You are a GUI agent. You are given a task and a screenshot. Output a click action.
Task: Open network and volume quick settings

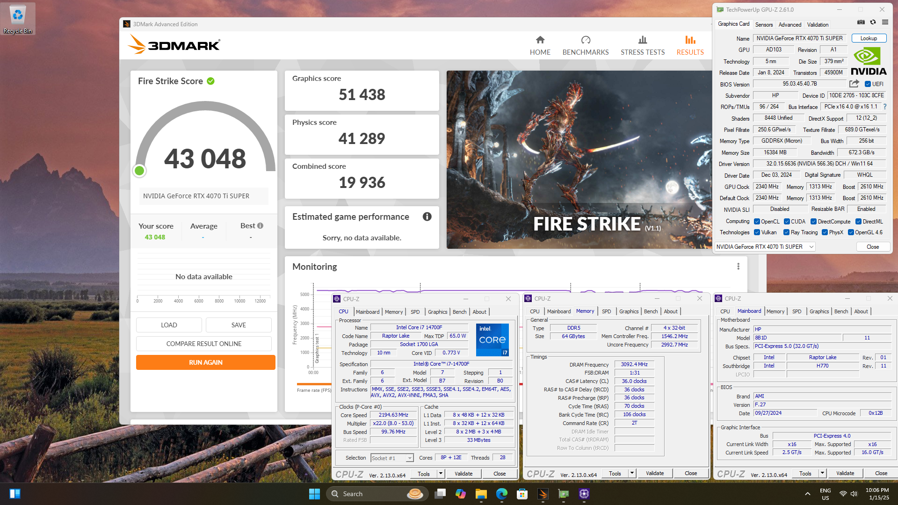point(848,494)
